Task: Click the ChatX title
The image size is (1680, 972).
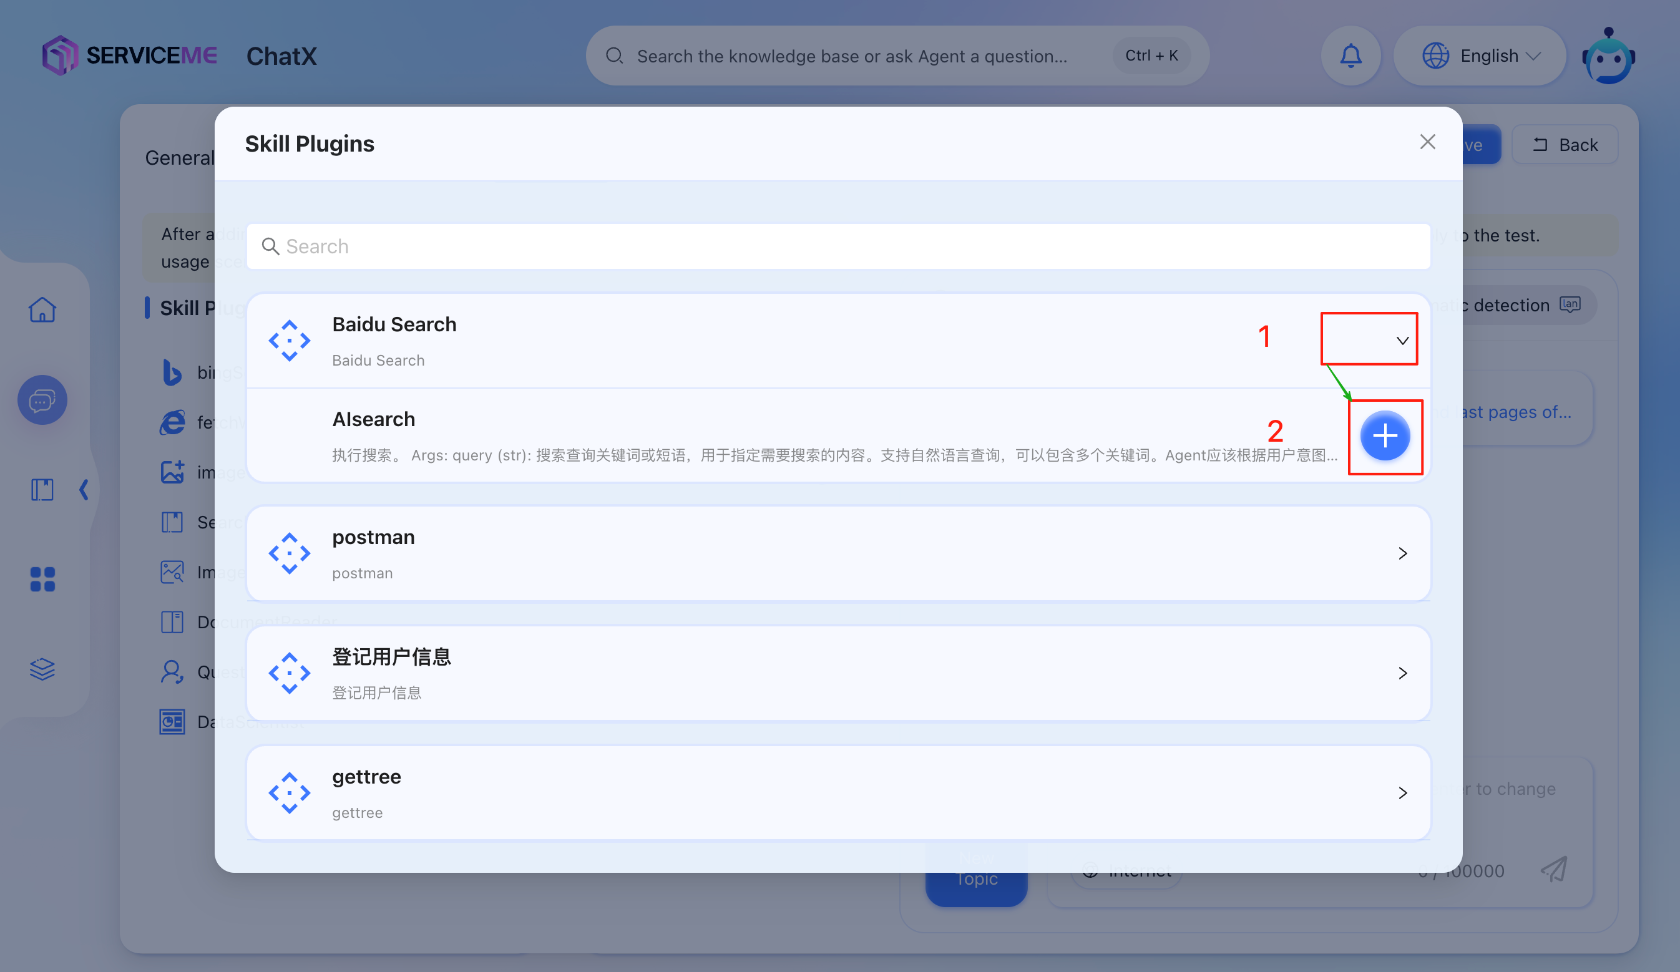Action: (281, 56)
